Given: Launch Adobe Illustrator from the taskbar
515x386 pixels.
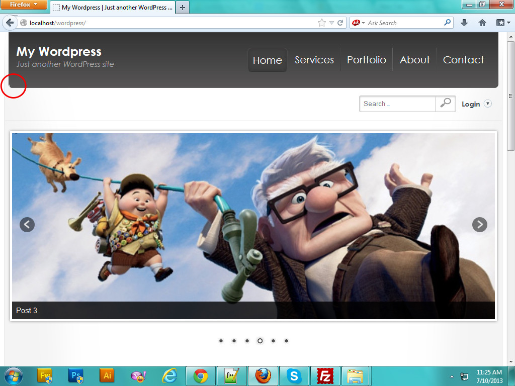Looking at the screenshot, I should pyautogui.click(x=107, y=376).
